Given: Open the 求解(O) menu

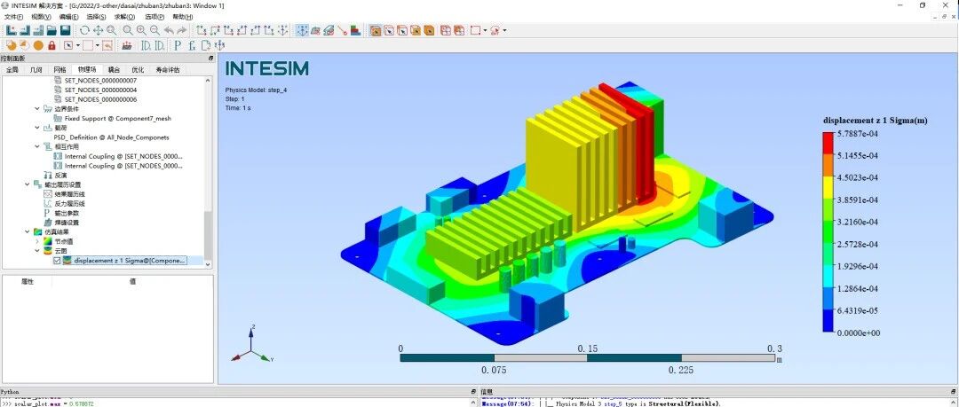Looking at the screenshot, I should pyautogui.click(x=124, y=17).
